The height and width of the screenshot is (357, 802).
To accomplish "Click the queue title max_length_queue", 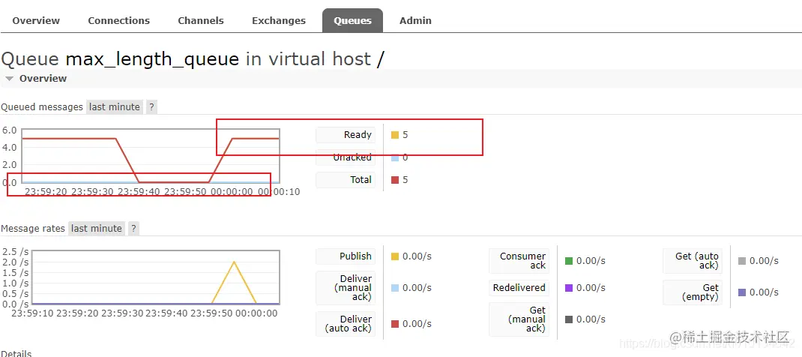I will (x=152, y=59).
